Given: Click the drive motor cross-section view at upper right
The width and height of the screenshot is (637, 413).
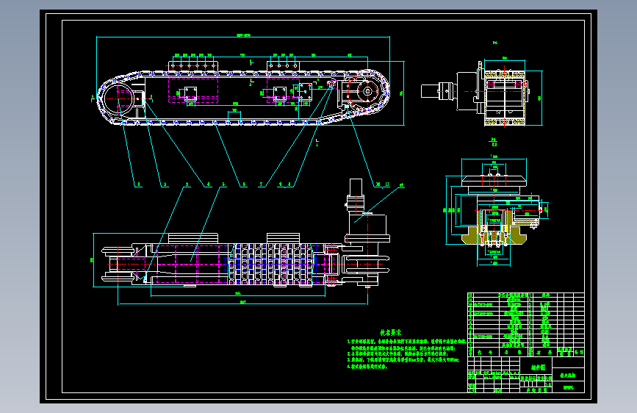Looking at the screenshot, I should tap(475, 93).
